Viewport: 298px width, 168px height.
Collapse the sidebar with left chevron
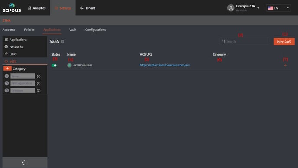tap(23, 162)
